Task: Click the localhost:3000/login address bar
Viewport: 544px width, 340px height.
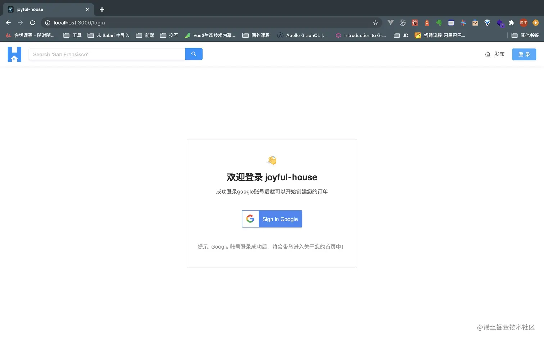Action: tap(212, 23)
